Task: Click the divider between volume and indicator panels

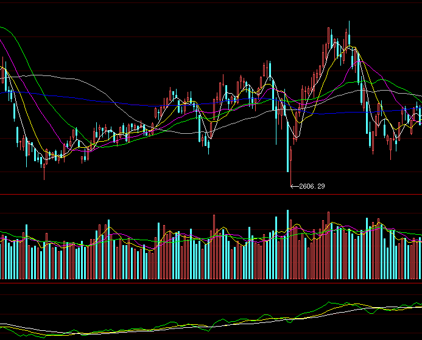Action: pyautogui.click(x=211, y=282)
